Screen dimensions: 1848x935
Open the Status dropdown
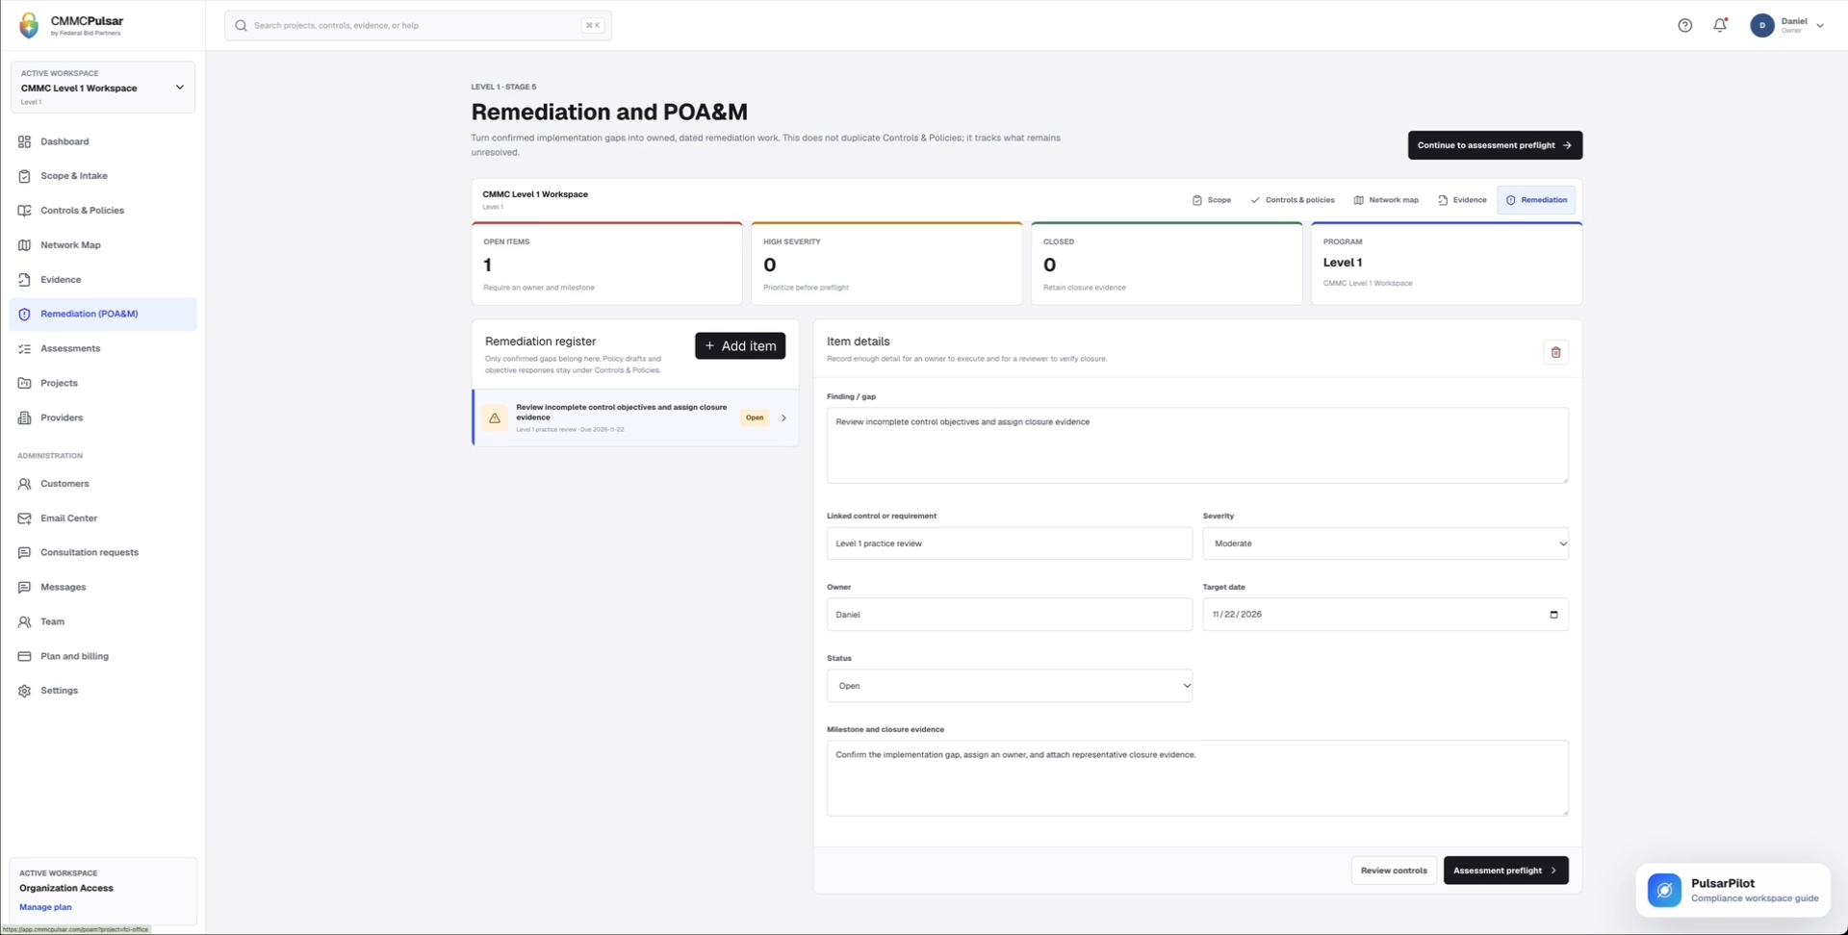click(x=1009, y=686)
